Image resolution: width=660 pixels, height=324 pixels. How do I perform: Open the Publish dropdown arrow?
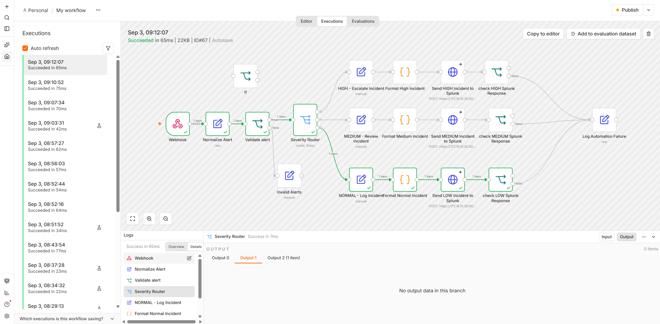click(x=649, y=10)
